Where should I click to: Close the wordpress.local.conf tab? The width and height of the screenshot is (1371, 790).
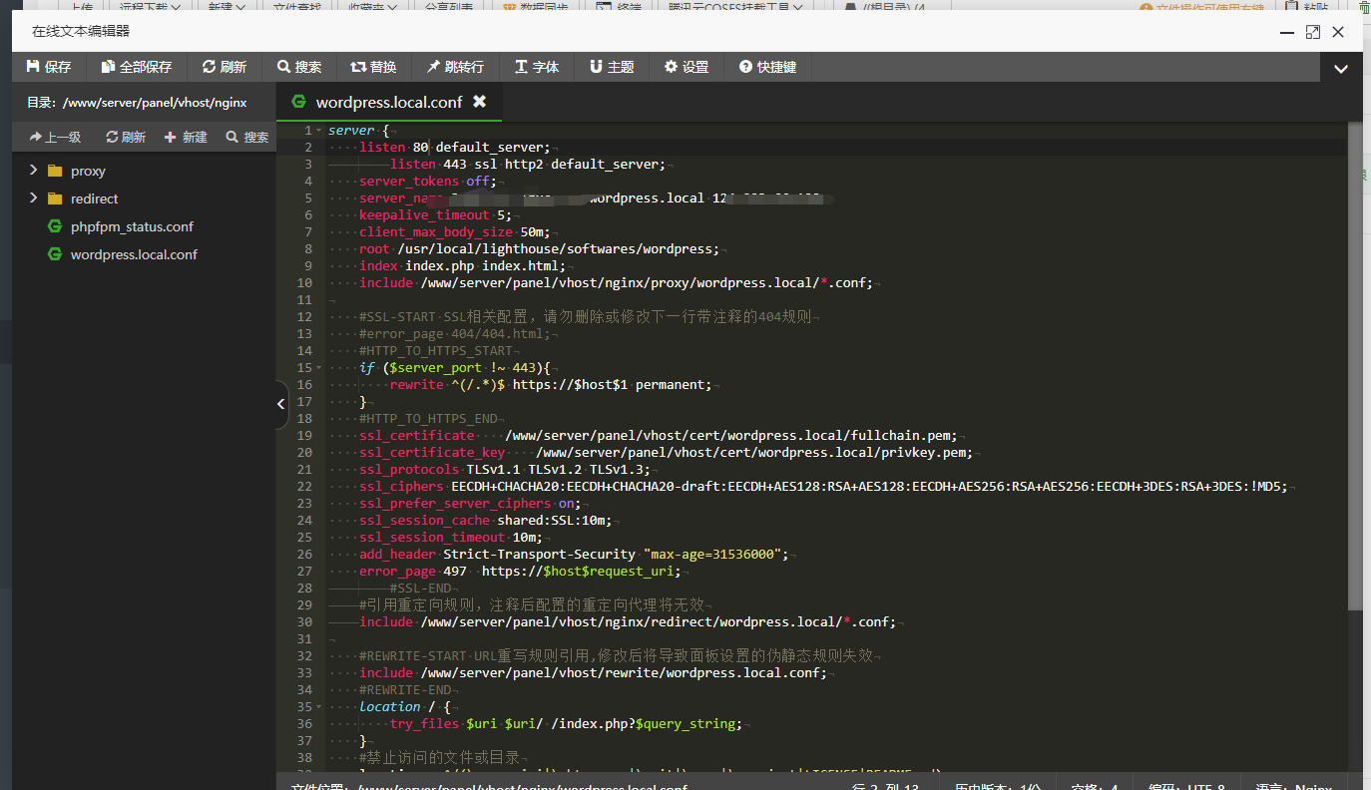click(x=479, y=102)
